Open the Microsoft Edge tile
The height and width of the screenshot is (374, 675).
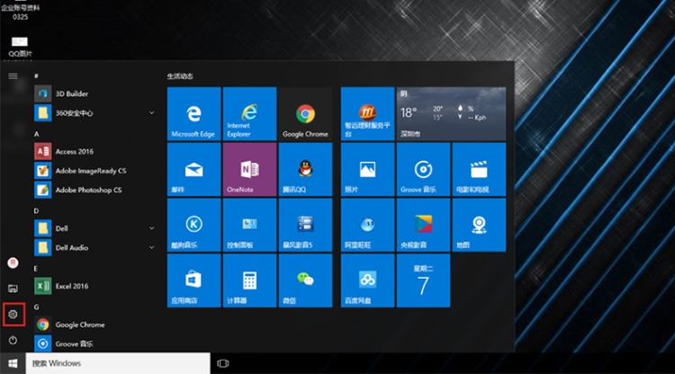point(193,114)
